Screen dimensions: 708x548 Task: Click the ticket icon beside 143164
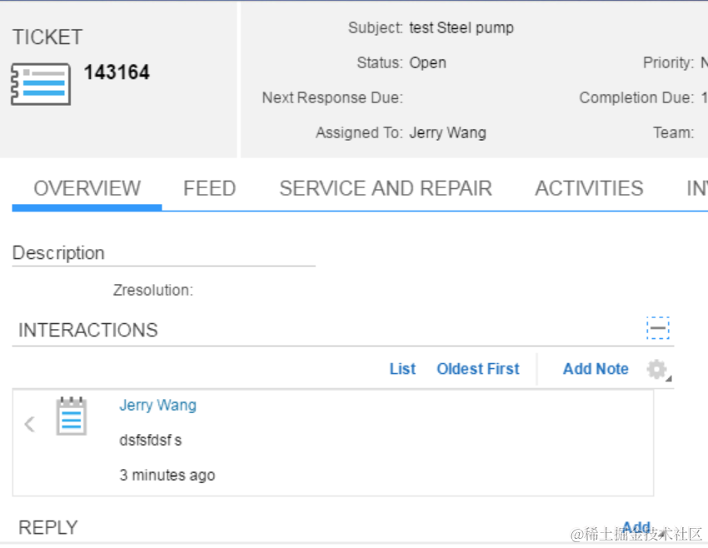(41, 84)
